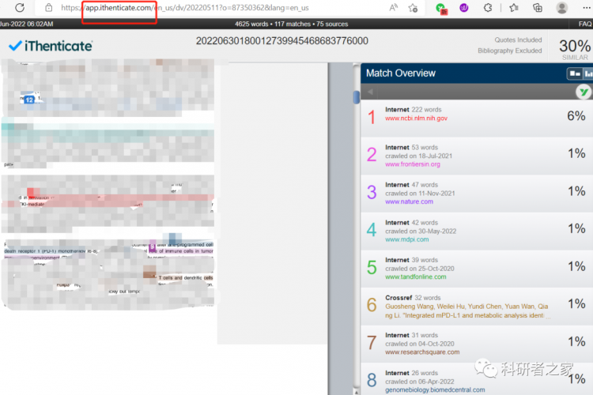Viewport: 593px width, 395px height.
Task: Click the blue 12 match flag in document
Action: (x=29, y=100)
